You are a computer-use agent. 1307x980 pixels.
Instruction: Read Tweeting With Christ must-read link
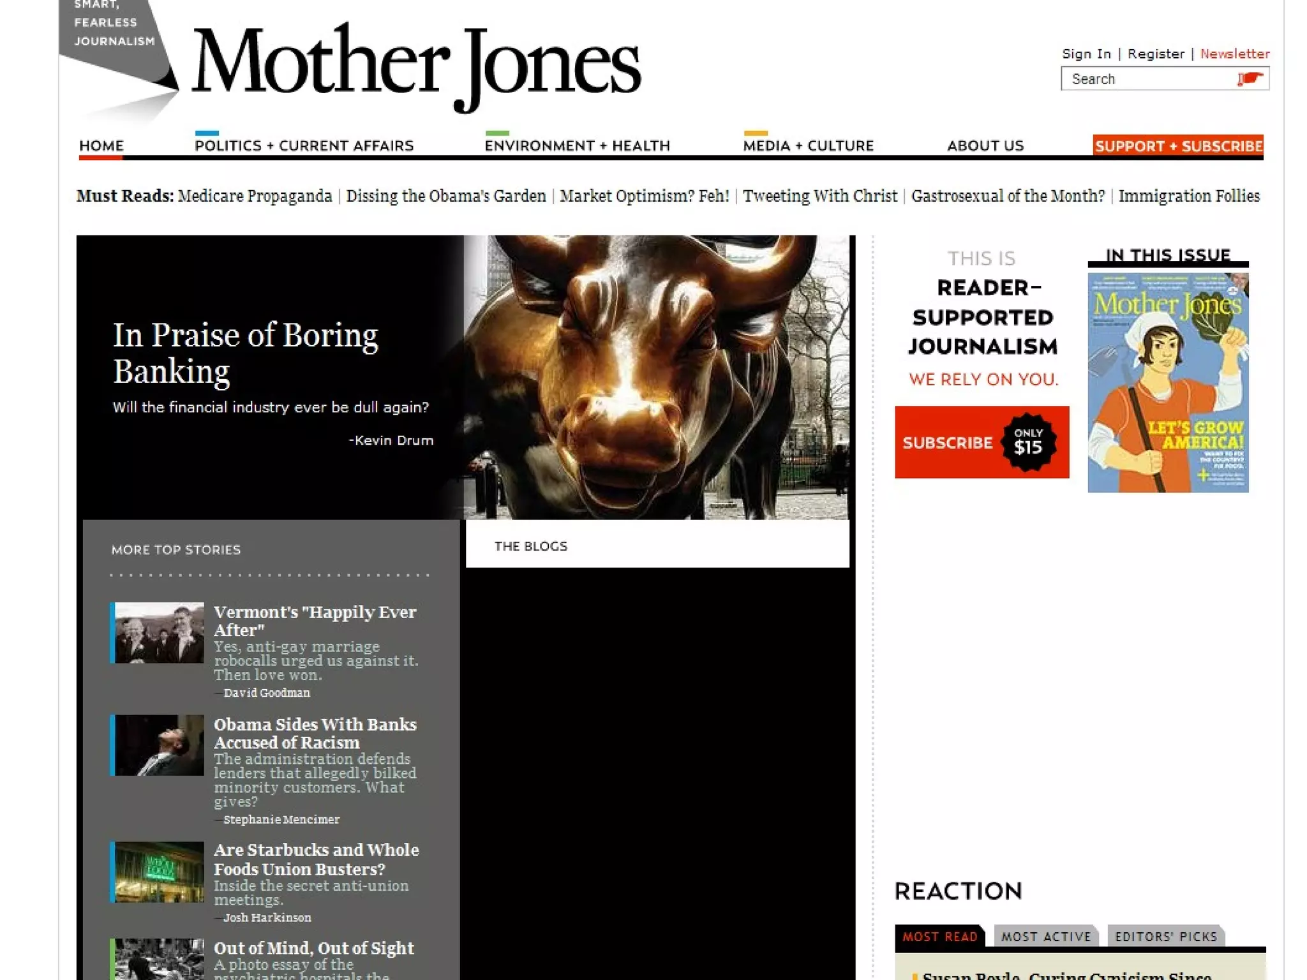click(819, 196)
